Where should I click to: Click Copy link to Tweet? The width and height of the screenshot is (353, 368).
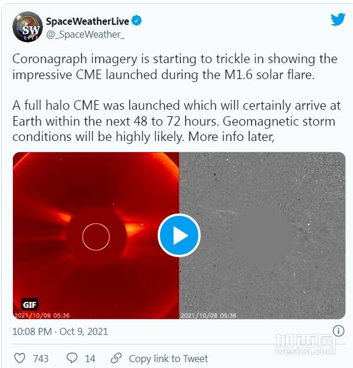pos(168,359)
